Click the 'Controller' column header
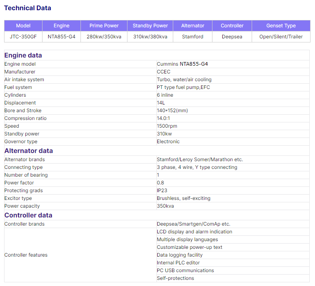 (x=232, y=26)
